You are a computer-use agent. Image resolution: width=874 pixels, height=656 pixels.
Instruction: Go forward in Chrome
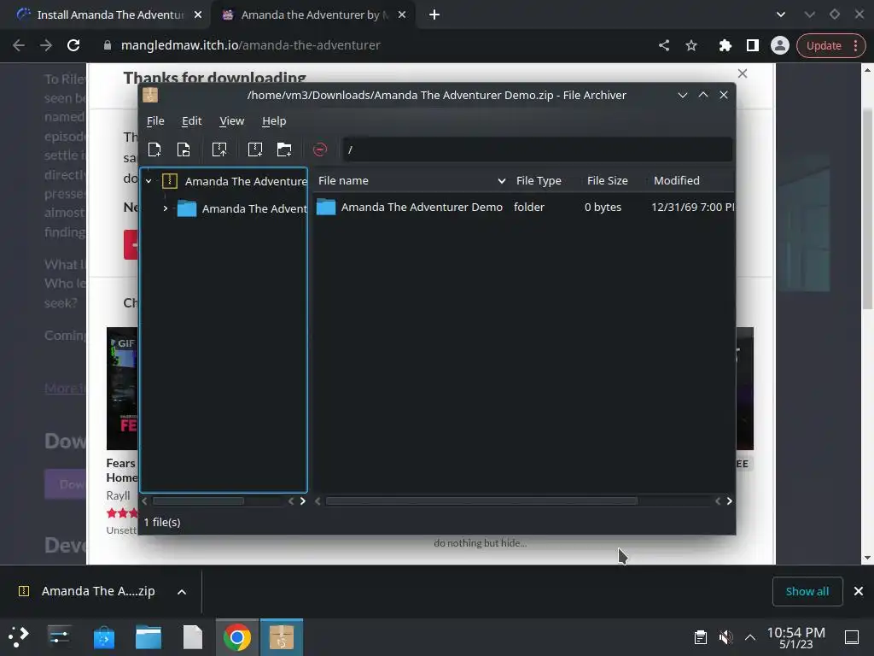pyautogui.click(x=46, y=45)
